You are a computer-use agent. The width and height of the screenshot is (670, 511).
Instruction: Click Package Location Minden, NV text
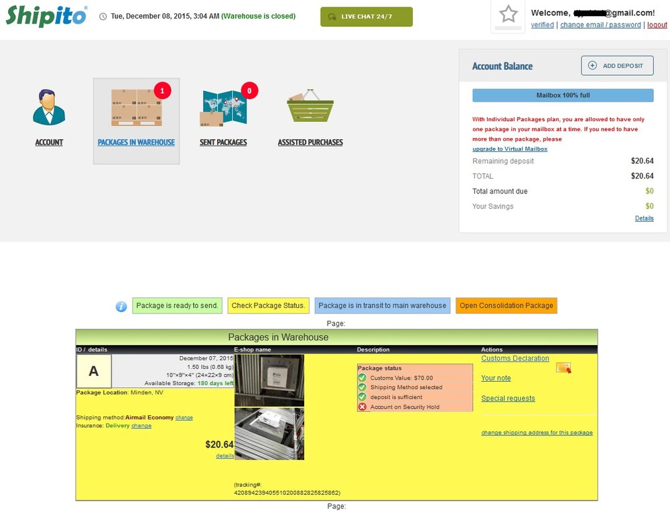[x=120, y=392]
